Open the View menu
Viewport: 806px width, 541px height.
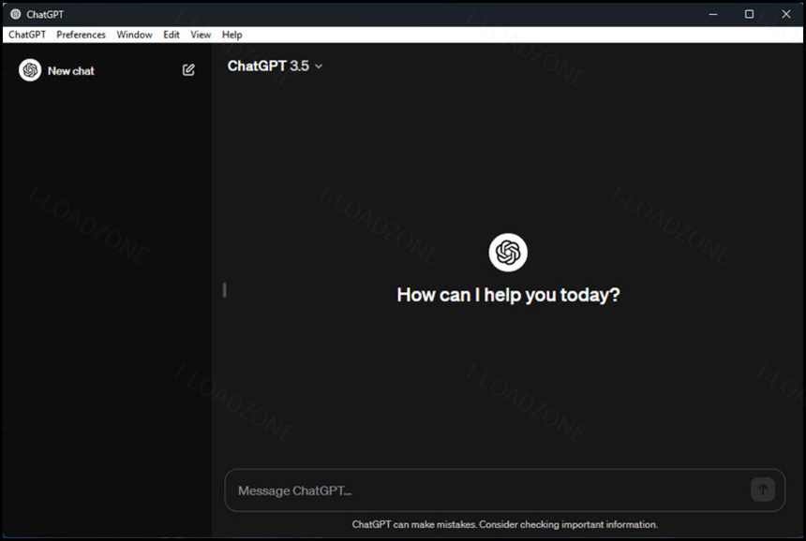201,35
